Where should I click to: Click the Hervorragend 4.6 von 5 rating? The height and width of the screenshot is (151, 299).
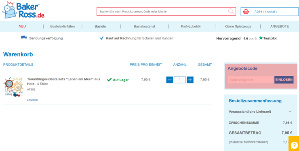(x=236, y=38)
